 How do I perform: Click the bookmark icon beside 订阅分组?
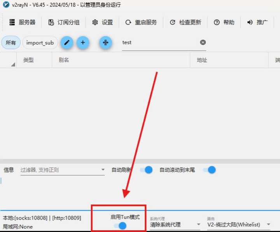pyautogui.click(x=51, y=22)
